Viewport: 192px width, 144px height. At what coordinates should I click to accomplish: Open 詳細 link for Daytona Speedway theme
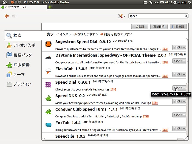coord(165,63)
